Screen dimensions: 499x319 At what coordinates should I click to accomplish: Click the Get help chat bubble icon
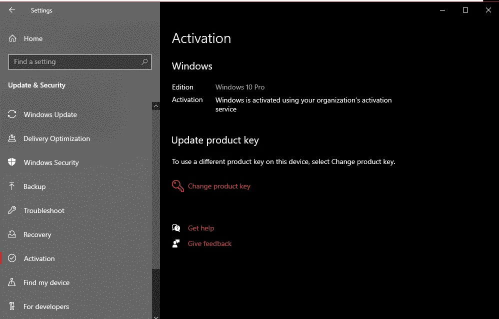coord(176,227)
